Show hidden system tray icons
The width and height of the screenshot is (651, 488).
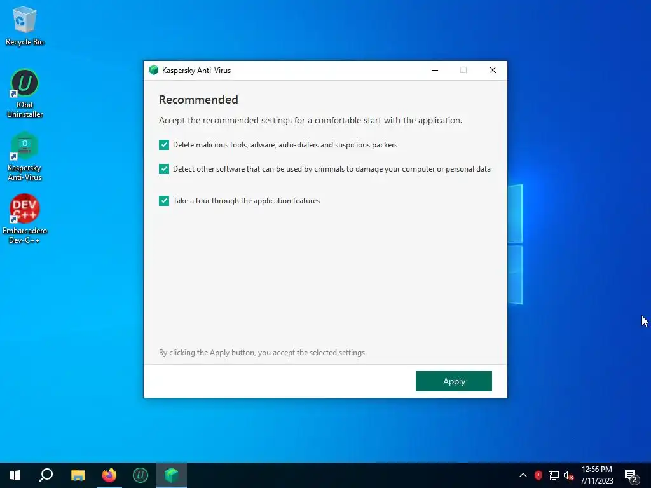point(523,475)
